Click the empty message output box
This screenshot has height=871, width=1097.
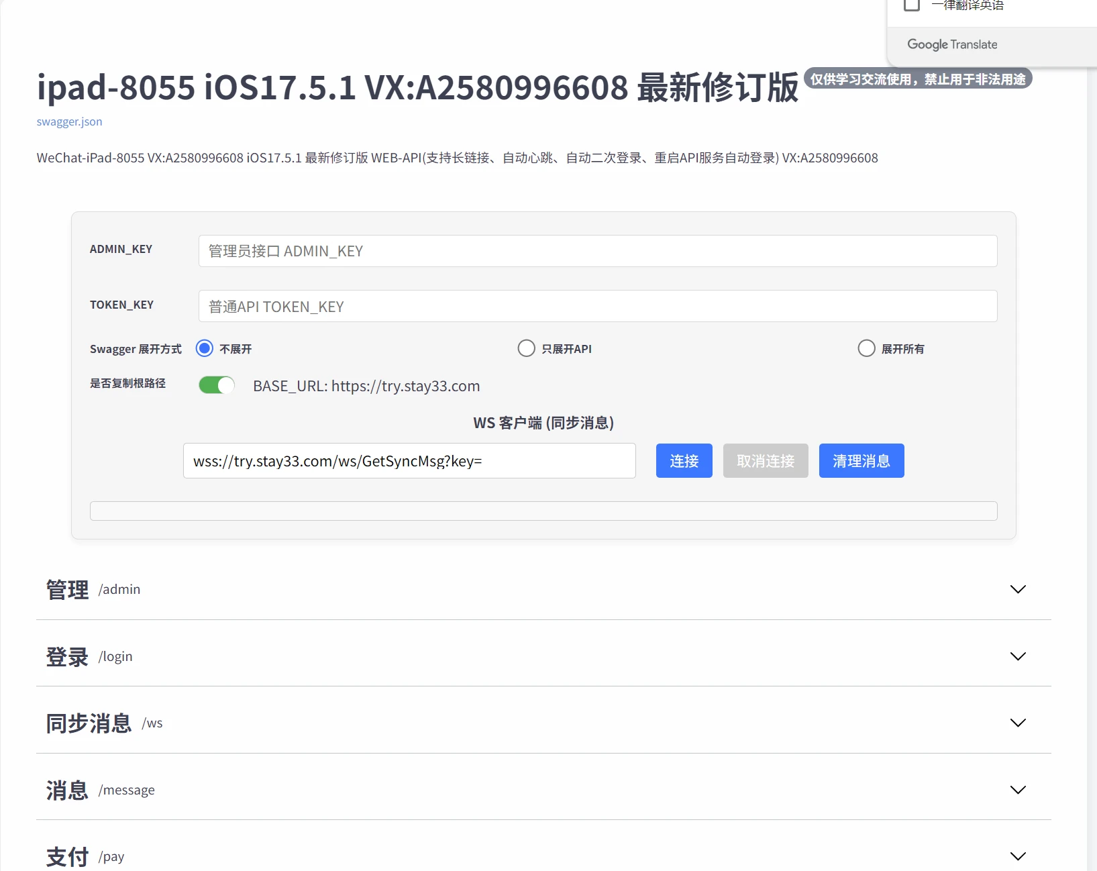(543, 511)
